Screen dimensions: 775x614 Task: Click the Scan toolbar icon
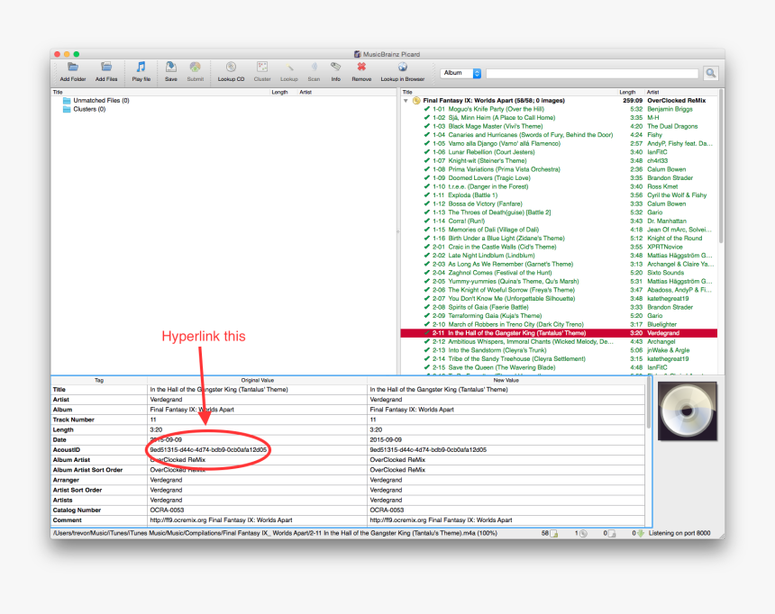(314, 68)
